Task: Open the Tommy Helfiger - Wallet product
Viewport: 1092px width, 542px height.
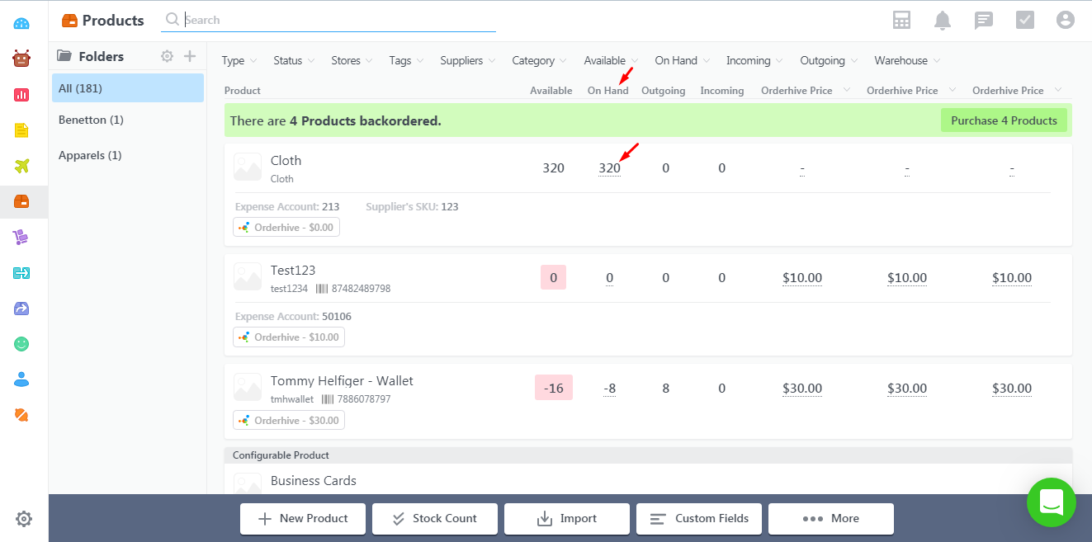Action: point(342,381)
